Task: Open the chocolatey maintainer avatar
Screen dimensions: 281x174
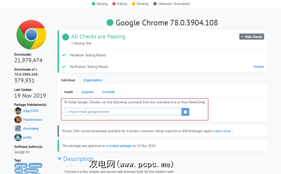Action: [x=18, y=128]
